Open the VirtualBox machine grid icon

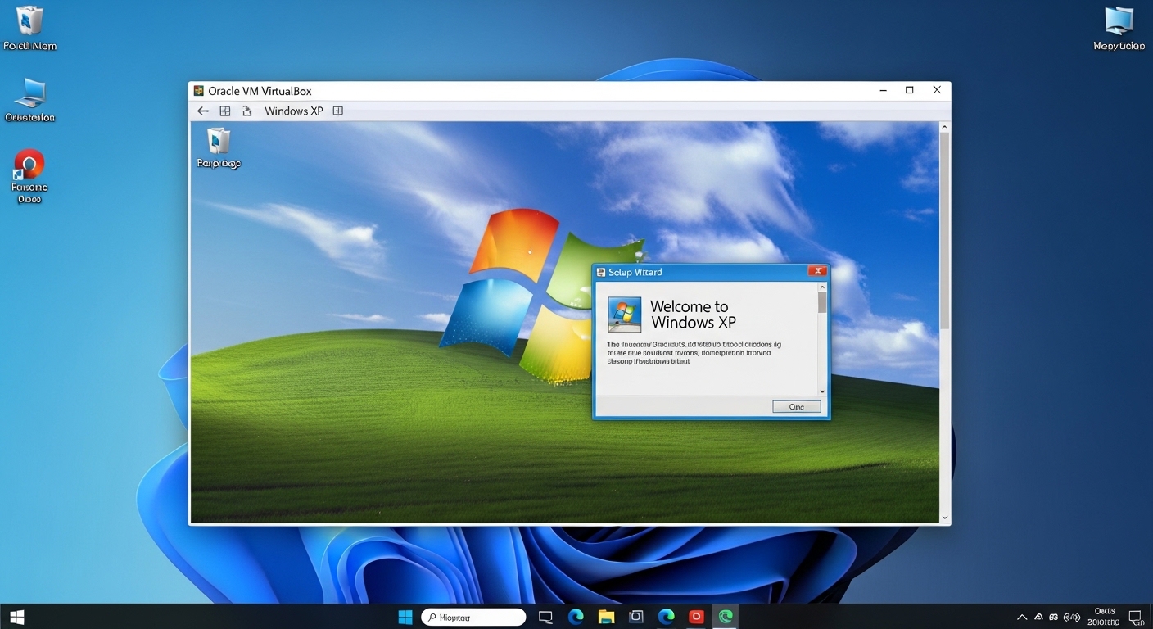point(225,111)
